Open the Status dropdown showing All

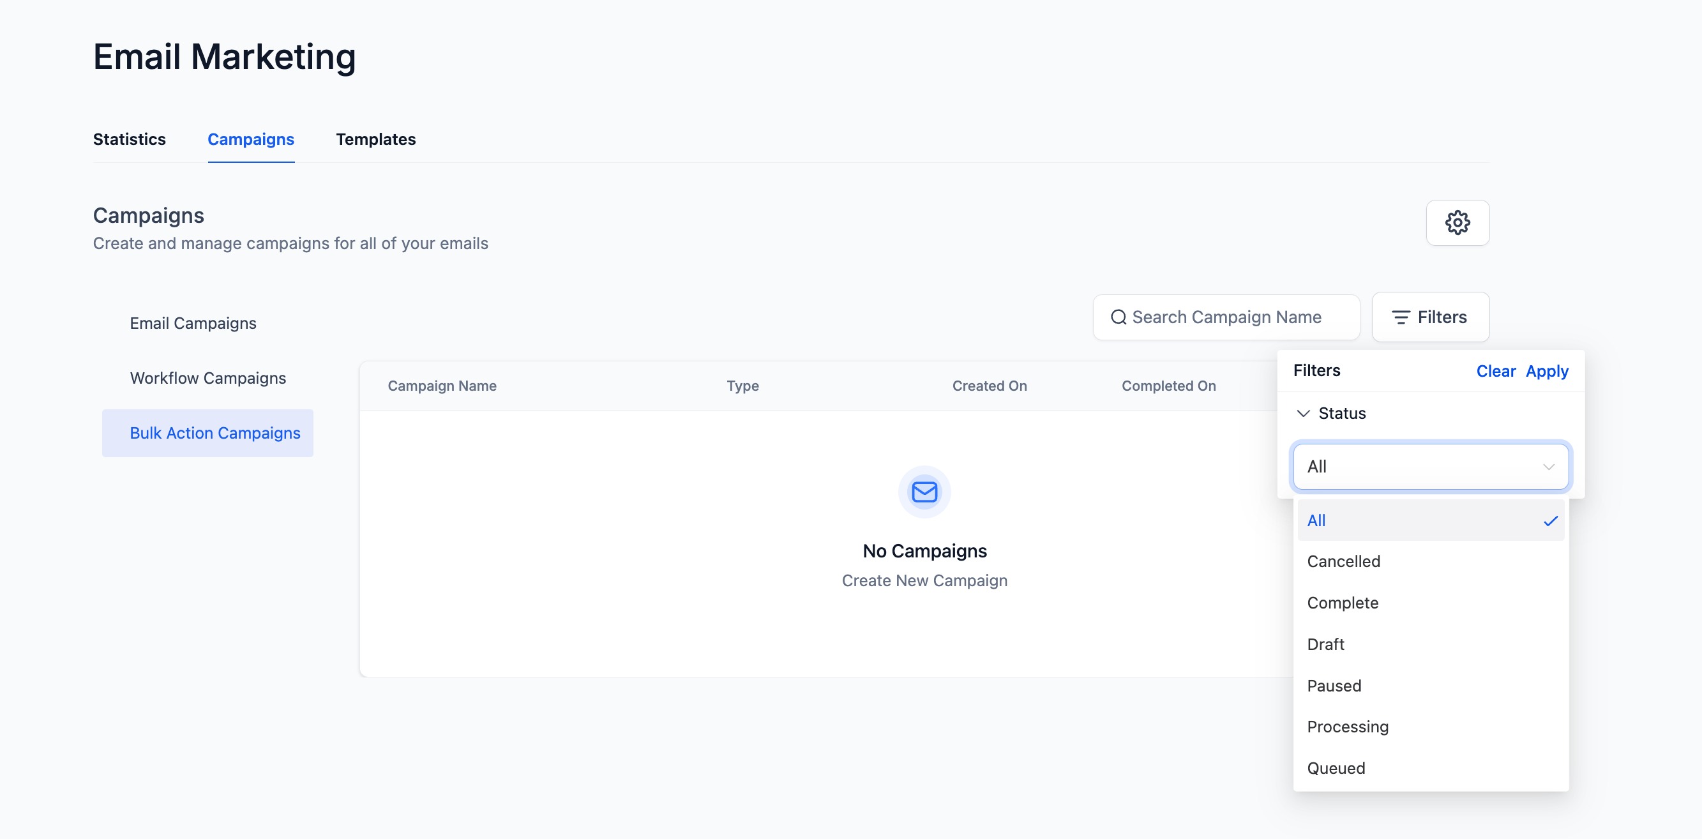(1430, 466)
